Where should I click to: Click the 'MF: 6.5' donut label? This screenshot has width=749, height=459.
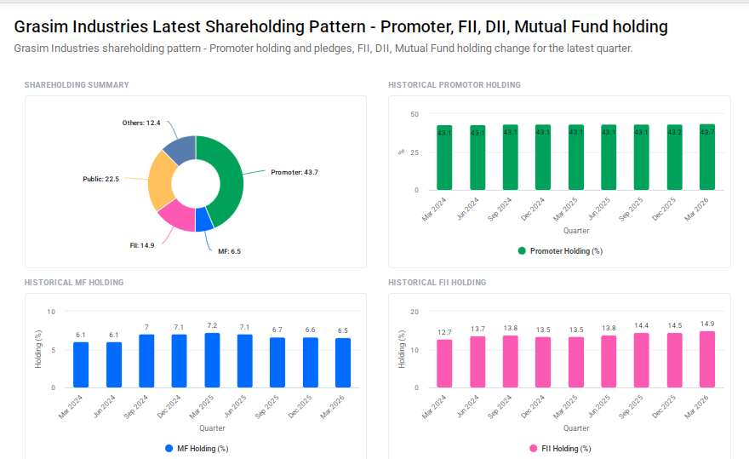tap(229, 251)
